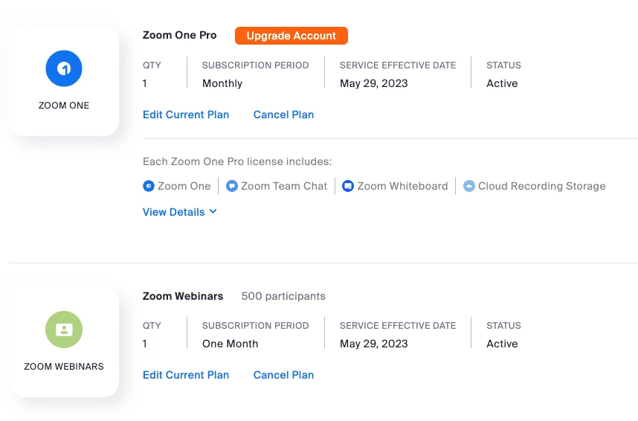Click the Cloud Recording Storage cloud icon

pyautogui.click(x=469, y=186)
